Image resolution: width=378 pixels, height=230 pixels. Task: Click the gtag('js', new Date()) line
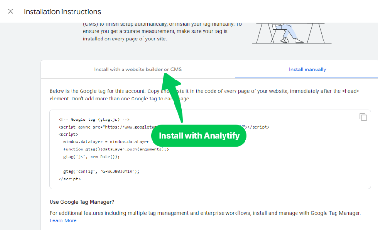point(92,157)
